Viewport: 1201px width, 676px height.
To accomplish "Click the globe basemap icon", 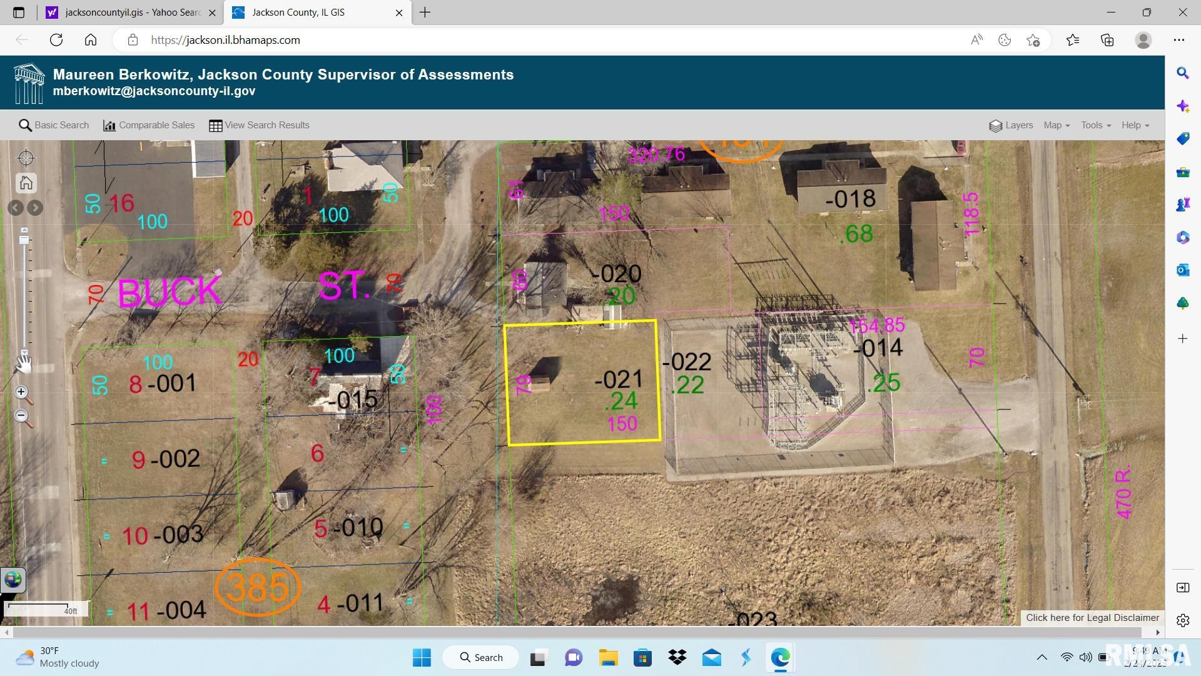I will click(13, 580).
